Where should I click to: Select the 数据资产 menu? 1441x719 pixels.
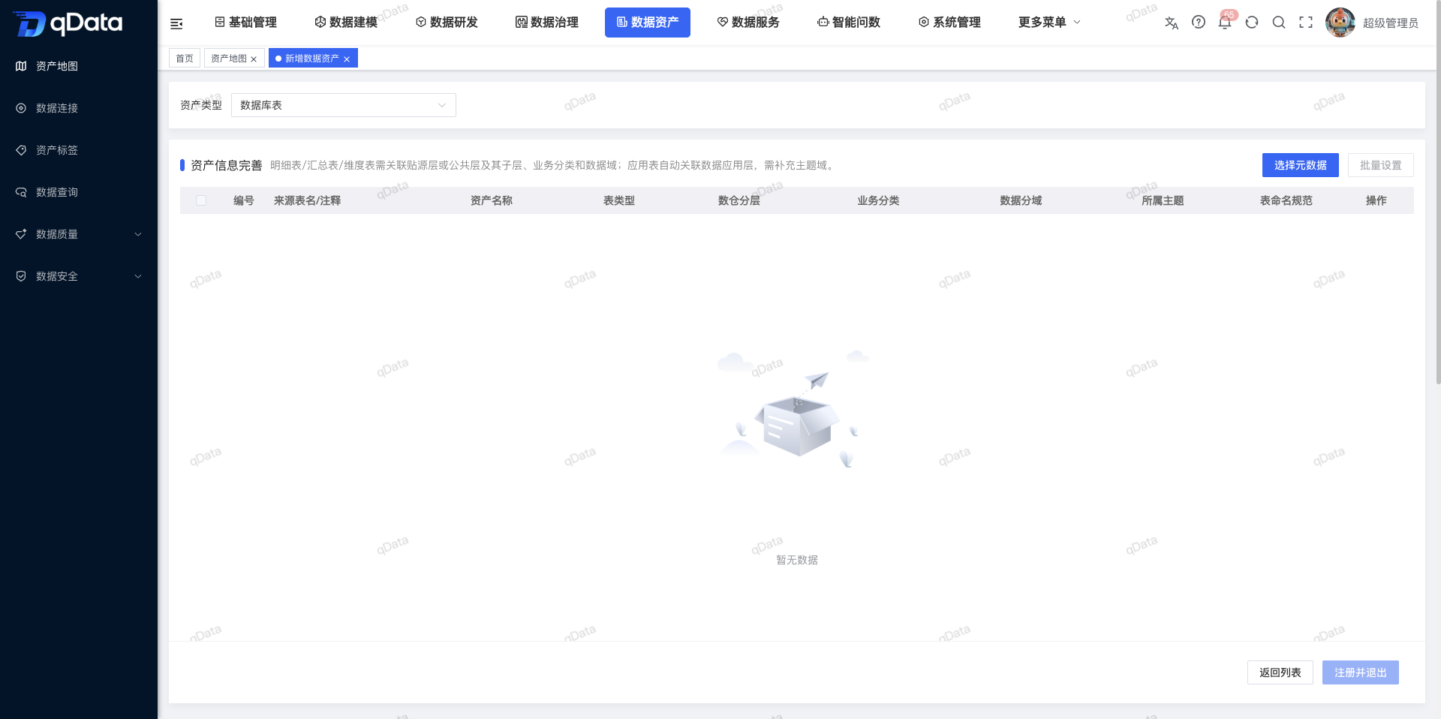648,23
